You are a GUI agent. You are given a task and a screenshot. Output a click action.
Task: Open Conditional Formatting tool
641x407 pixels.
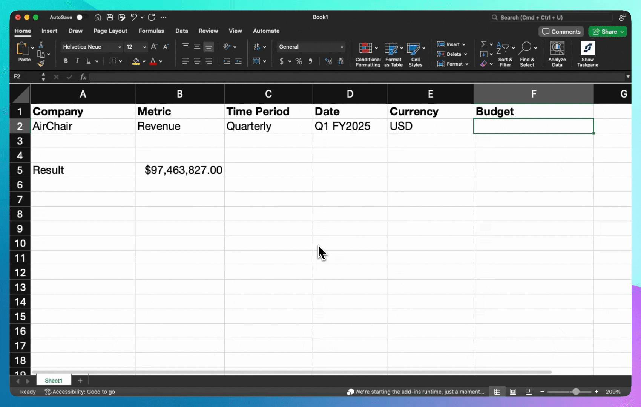coord(368,55)
